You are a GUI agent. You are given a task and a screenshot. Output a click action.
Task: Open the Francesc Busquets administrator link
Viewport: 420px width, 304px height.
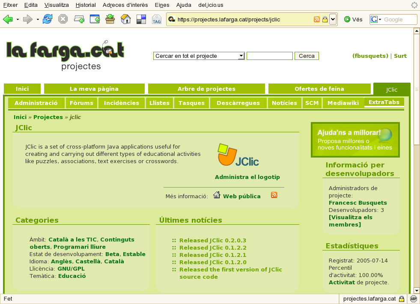tap(357, 203)
